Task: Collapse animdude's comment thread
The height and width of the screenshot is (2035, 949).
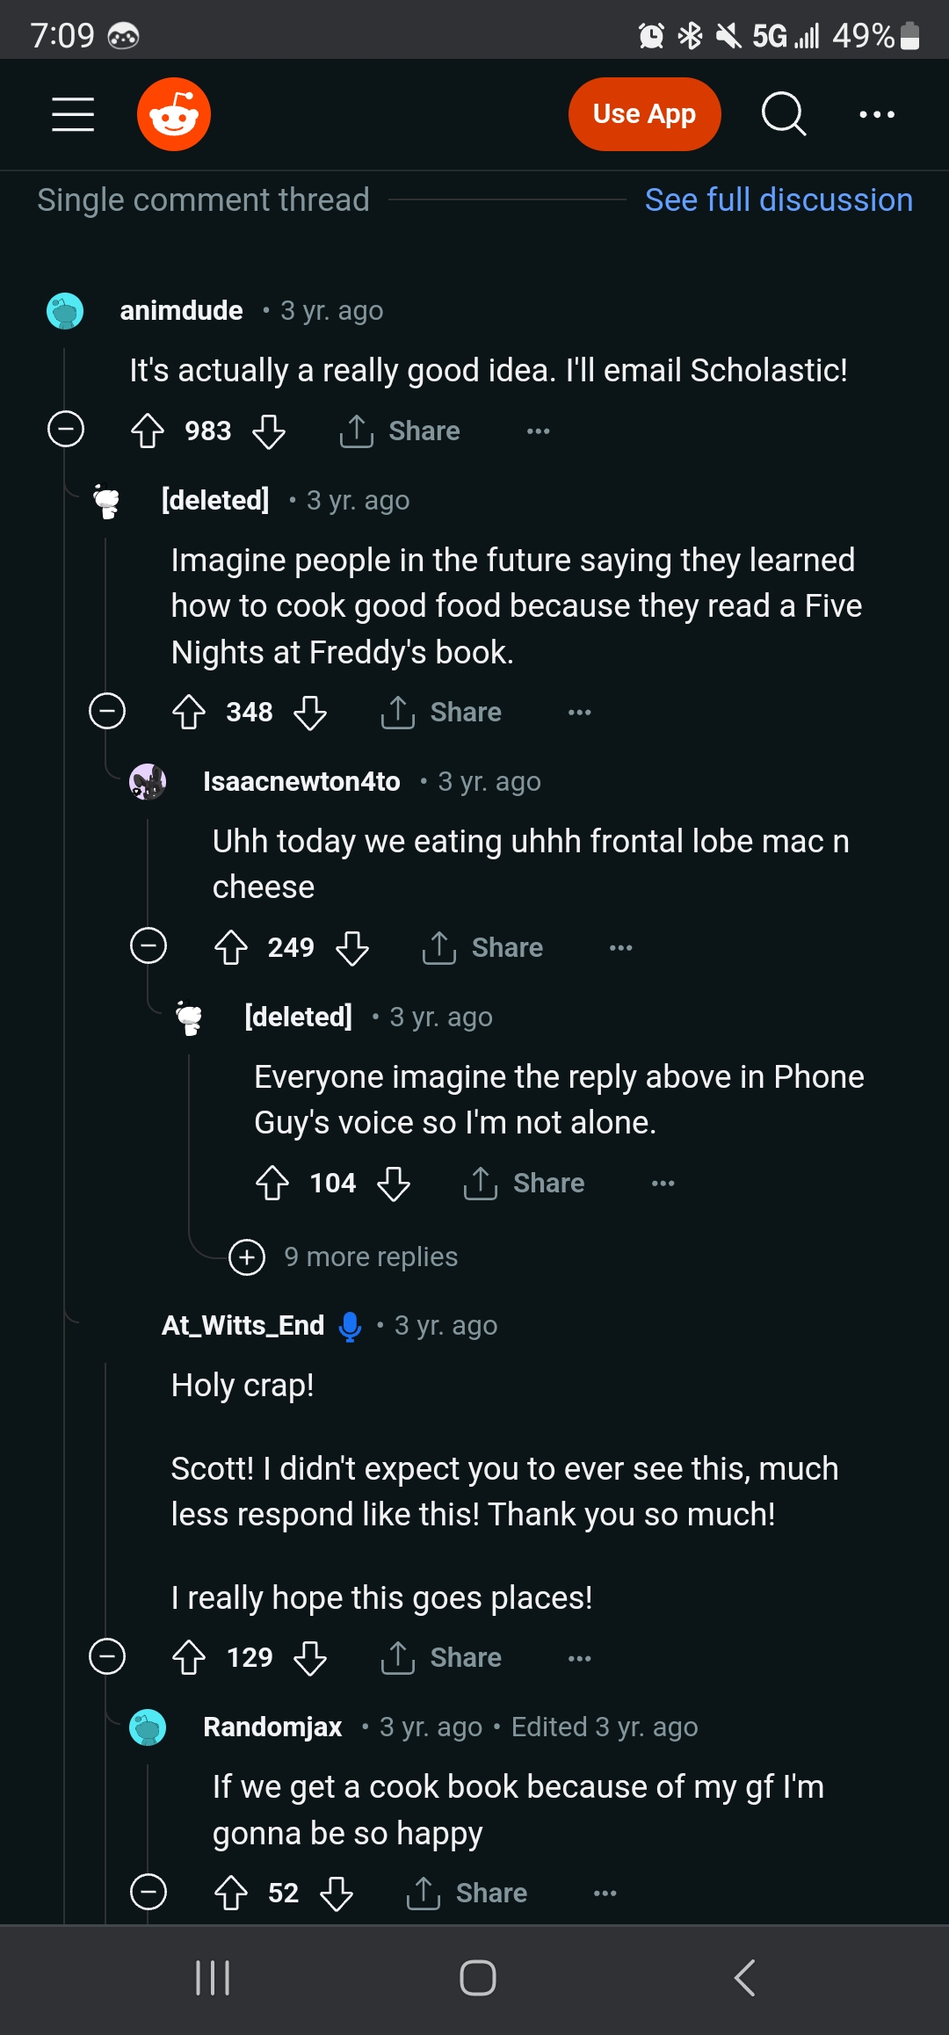Action: pyautogui.click(x=66, y=430)
